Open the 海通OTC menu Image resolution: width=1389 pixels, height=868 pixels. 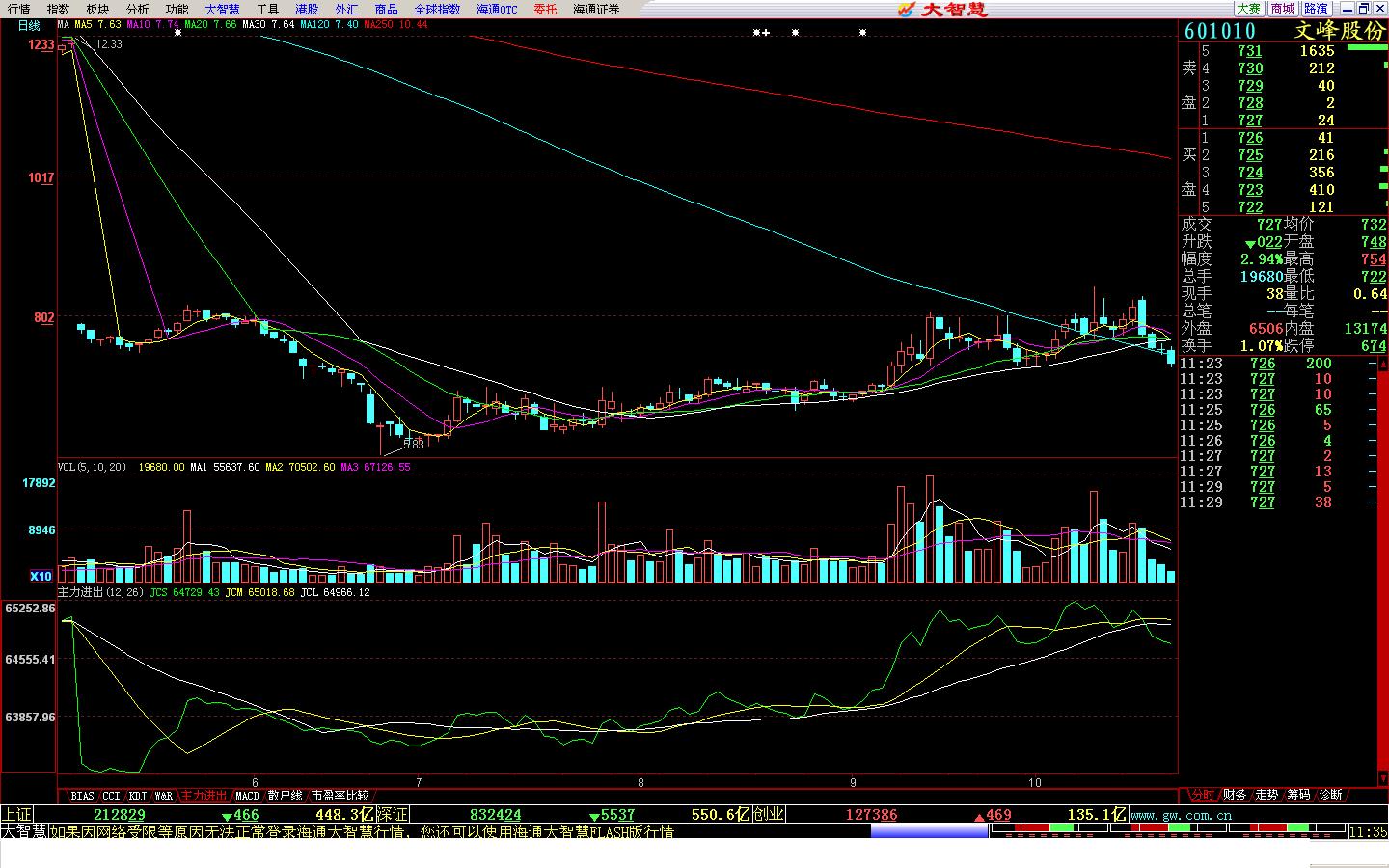pyautogui.click(x=497, y=9)
